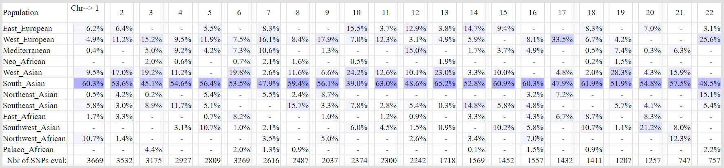The width and height of the screenshot is (724, 168).
Task: Click the Population column header
Action: click(20, 13)
